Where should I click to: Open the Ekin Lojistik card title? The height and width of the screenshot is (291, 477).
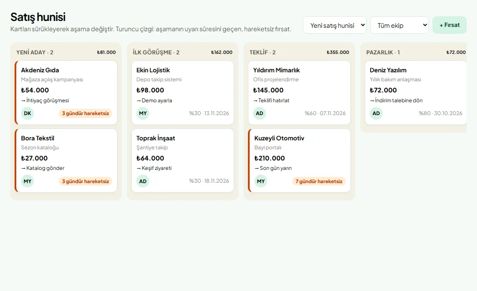[x=153, y=70]
